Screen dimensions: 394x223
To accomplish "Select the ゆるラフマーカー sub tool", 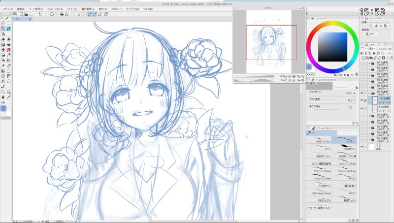I will pyautogui.click(x=319, y=140).
